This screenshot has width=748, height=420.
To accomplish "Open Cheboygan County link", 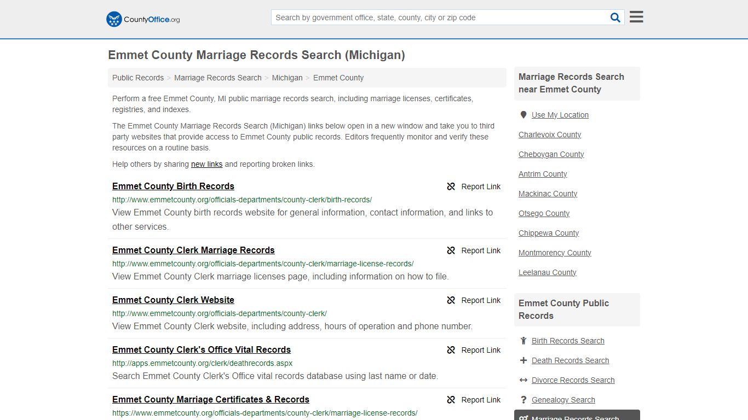I will pyautogui.click(x=551, y=154).
